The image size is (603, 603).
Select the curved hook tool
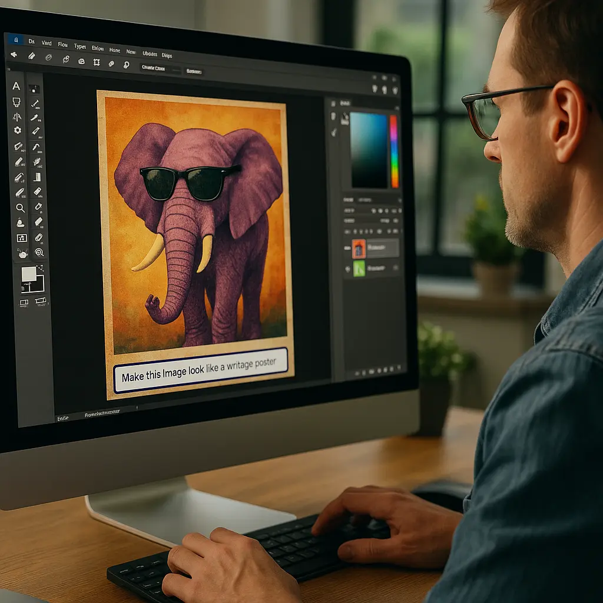pos(36,147)
